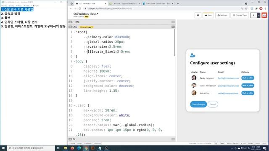Open the Windows Start menu
This screenshot has width=269, height=151.
(x=3, y=148)
